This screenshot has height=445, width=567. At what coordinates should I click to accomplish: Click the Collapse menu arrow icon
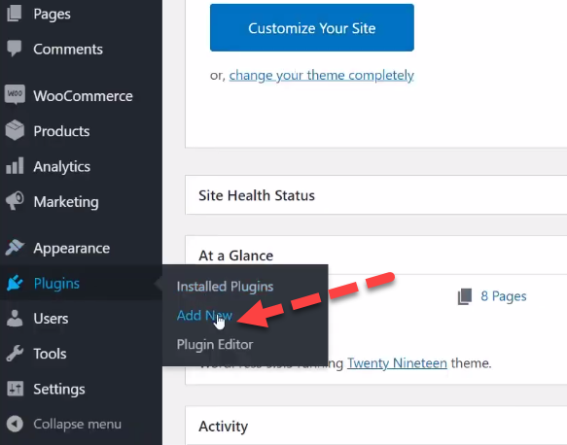[x=15, y=424]
